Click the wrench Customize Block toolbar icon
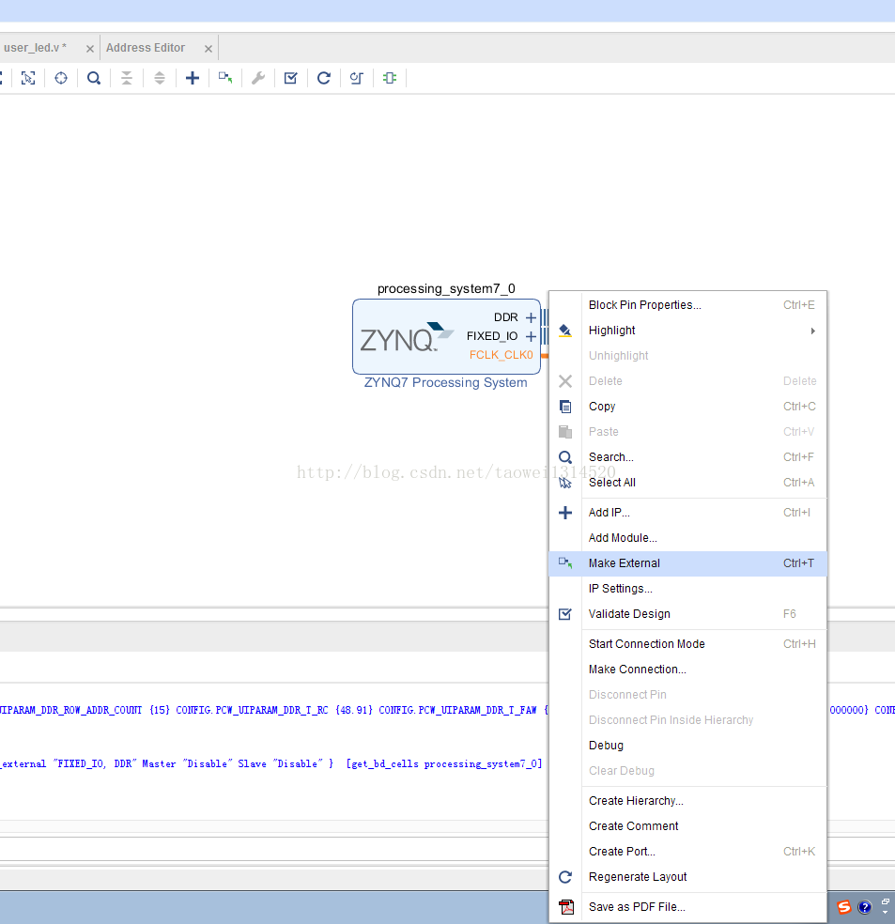The width and height of the screenshot is (895, 924). (x=258, y=78)
